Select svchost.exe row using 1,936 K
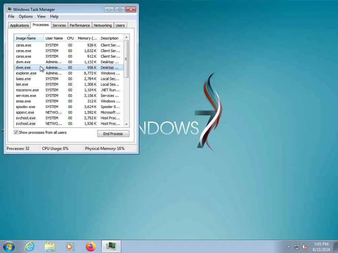Viewport: 338px width, 253px height. click(x=69, y=124)
